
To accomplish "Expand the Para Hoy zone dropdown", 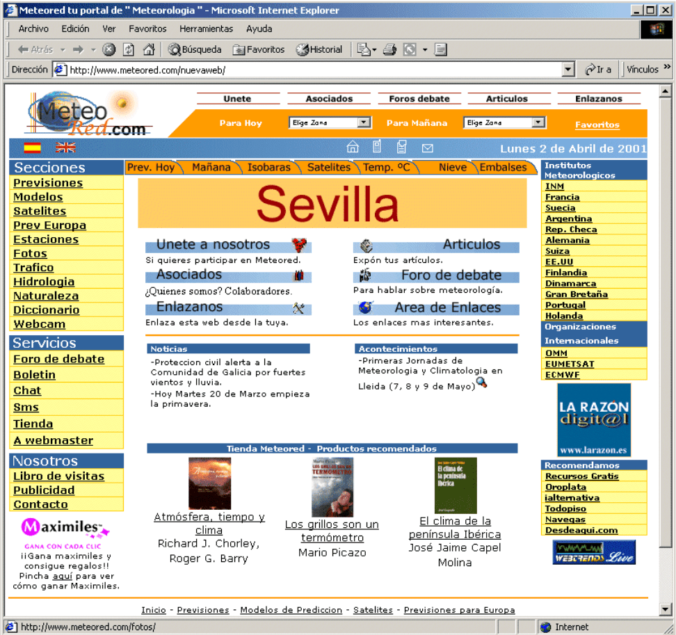I will (364, 122).
